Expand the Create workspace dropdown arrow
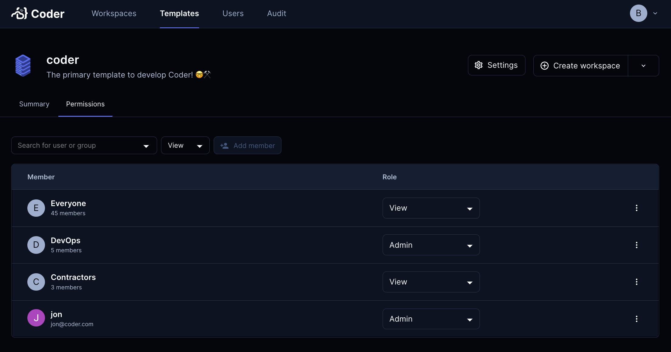The width and height of the screenshot is (671, 352). (x=643, y=66)
